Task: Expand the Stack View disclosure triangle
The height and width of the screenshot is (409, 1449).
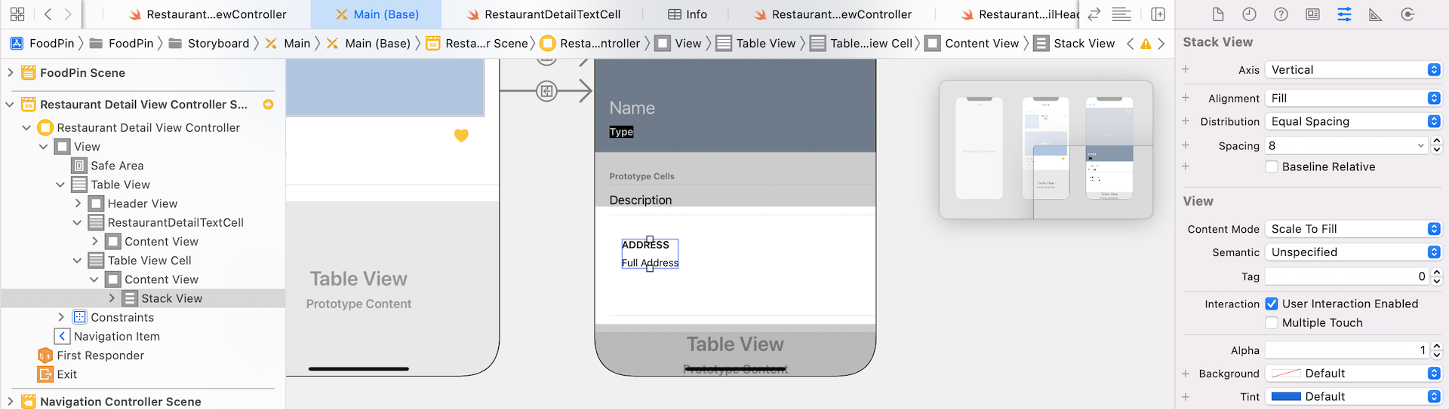Action: coord(112,298)
